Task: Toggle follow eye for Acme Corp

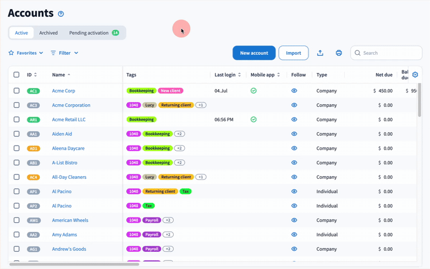Action: coord(294,91)
